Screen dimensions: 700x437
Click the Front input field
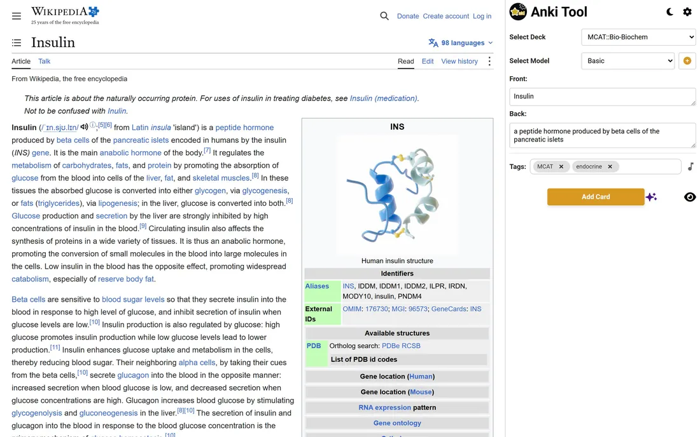(602, 97)
